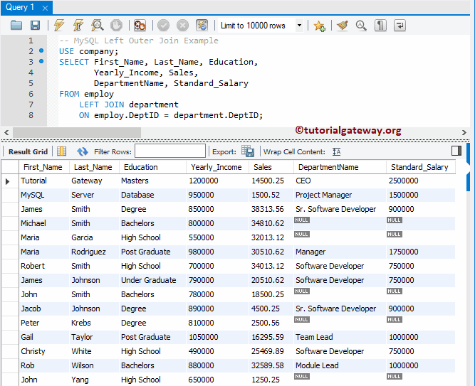Execute the statement under the cursor
The image size is (475, 386).
pos(78,26)
